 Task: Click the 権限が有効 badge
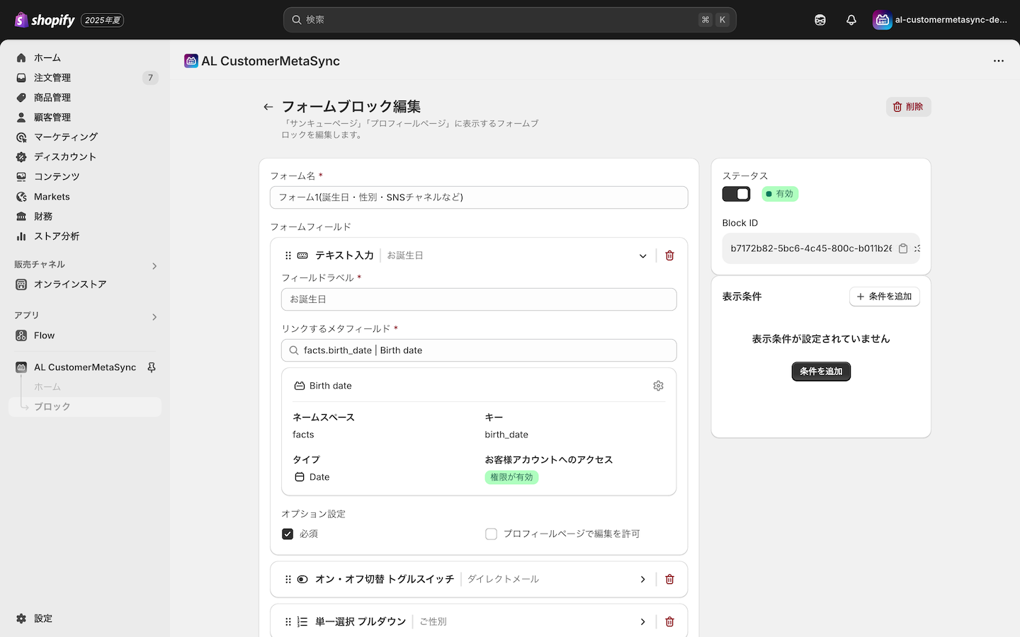pos(511,478)
